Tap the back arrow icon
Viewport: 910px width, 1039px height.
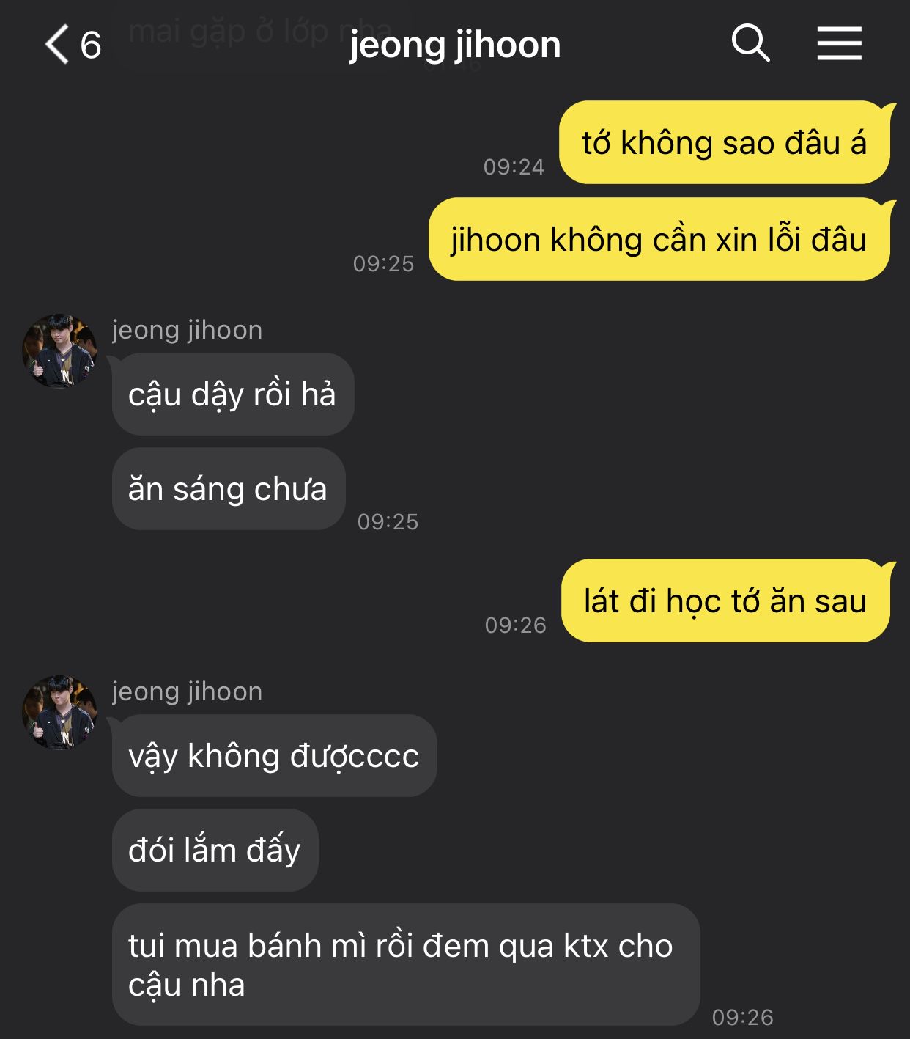tap(56, 44)
